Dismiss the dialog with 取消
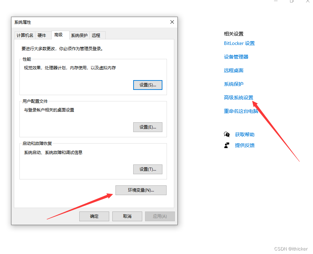 pos(127,216)
